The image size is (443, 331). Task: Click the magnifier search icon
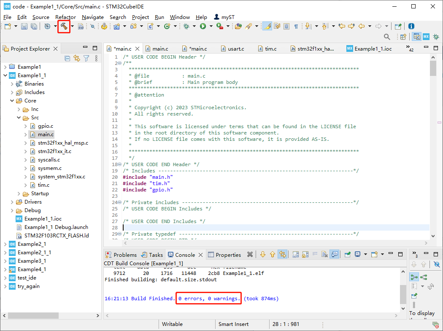click(387, 37)
